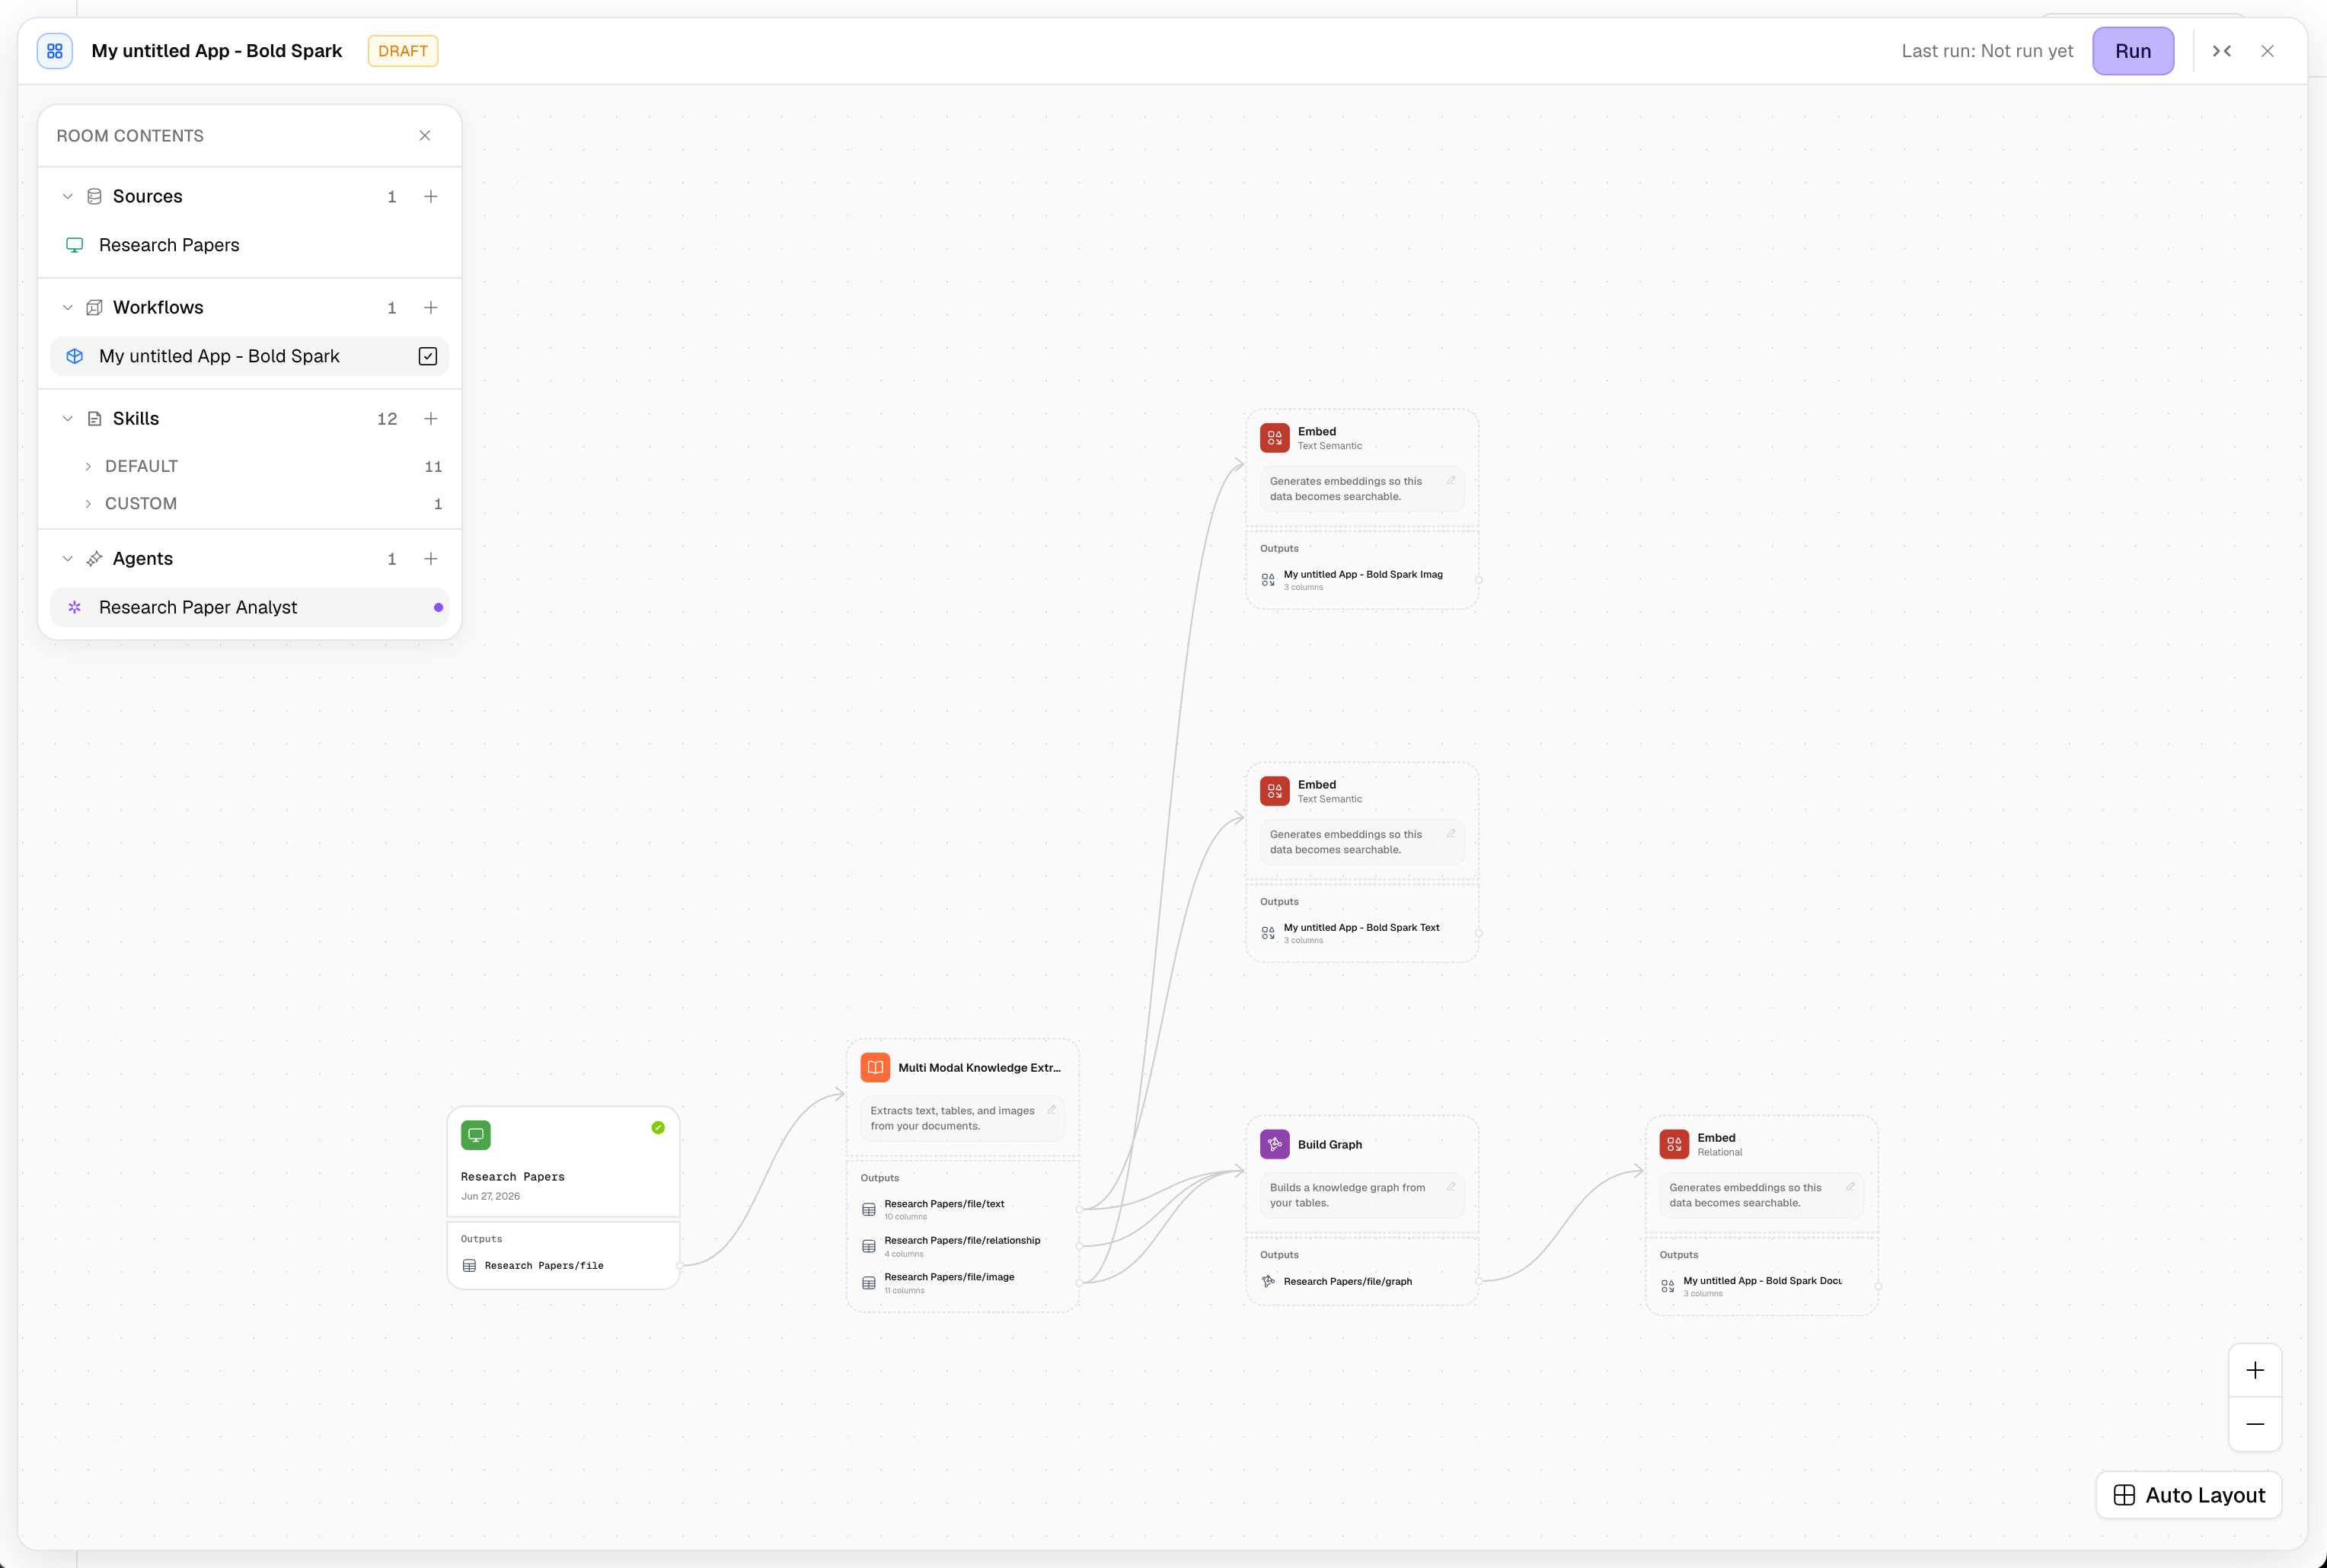Edit the Embed Relational description pencil
The width and height of the screenshot is (2327, 1568).
[1850, 1187]
